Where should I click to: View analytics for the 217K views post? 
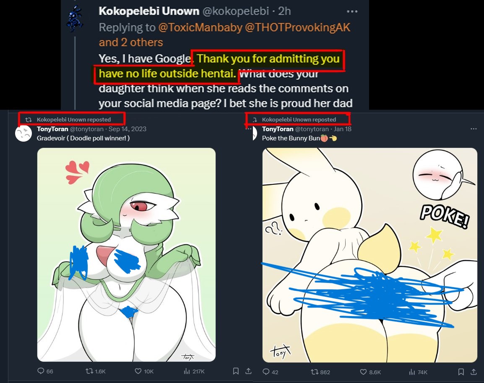[x=194, y=371]
